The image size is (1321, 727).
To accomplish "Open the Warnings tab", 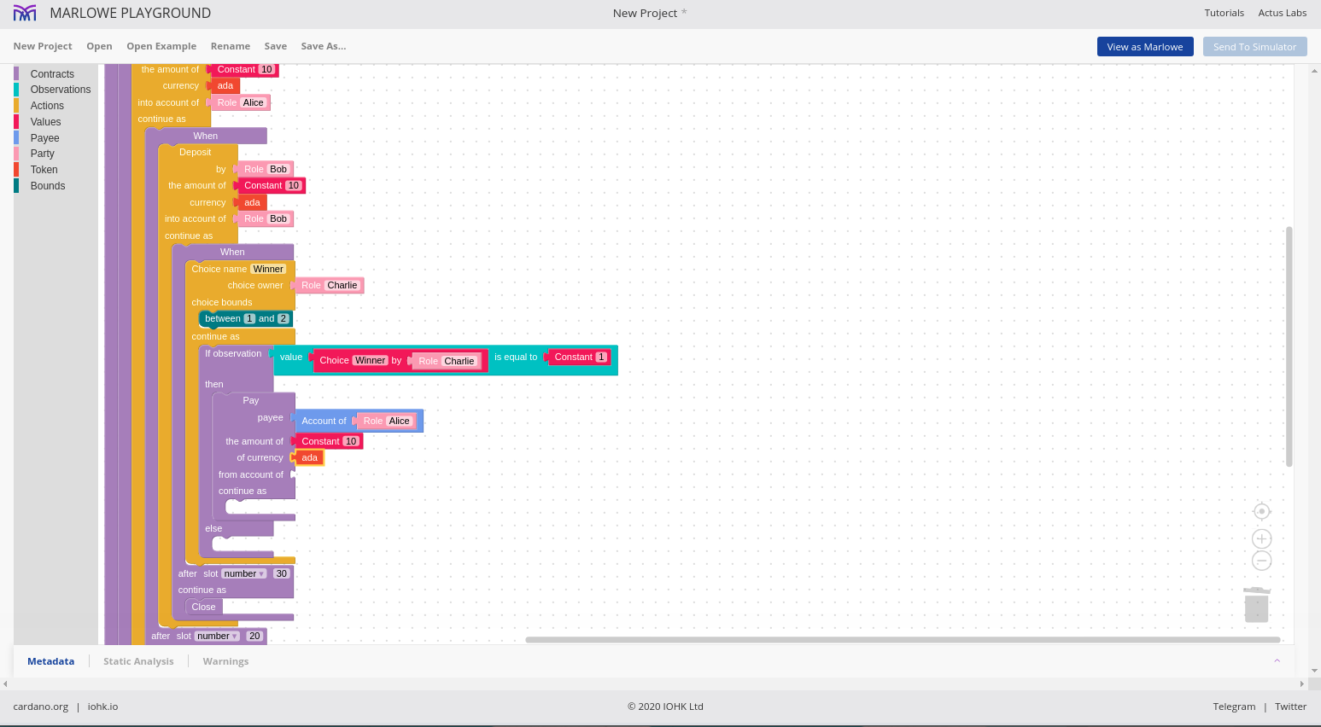I will (x=225, y=661).
